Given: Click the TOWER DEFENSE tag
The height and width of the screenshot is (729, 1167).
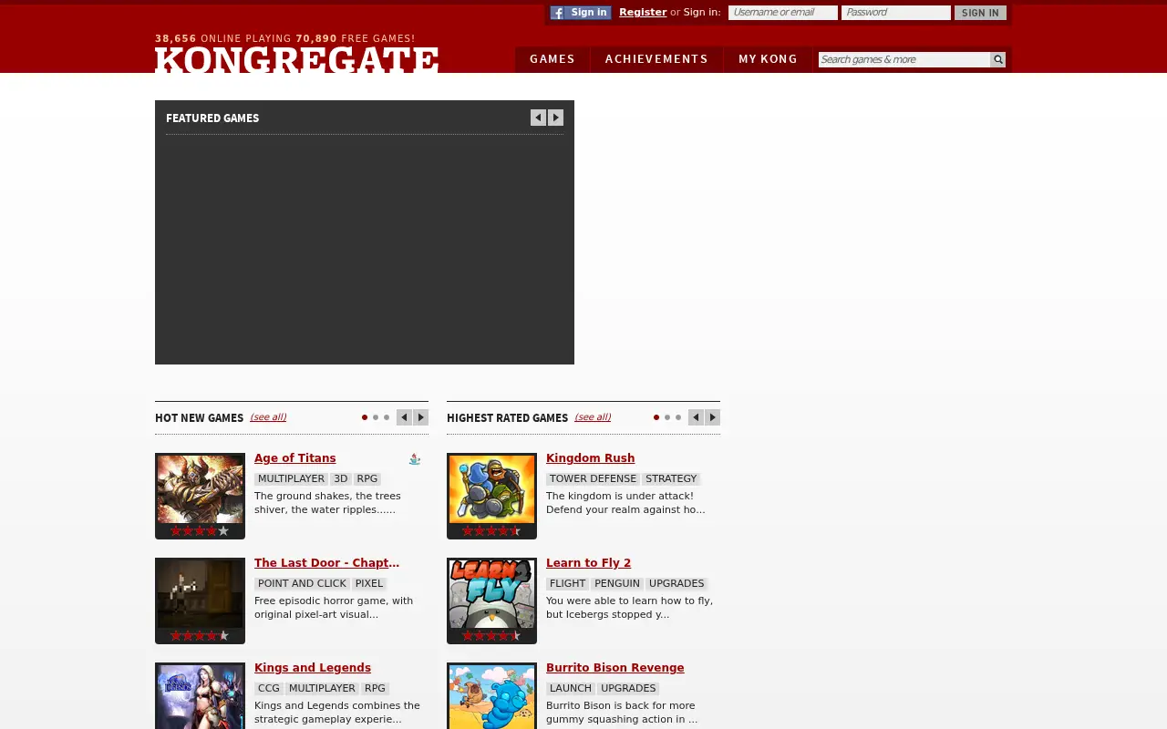Looking at the screenshot, I should [594, 479].
